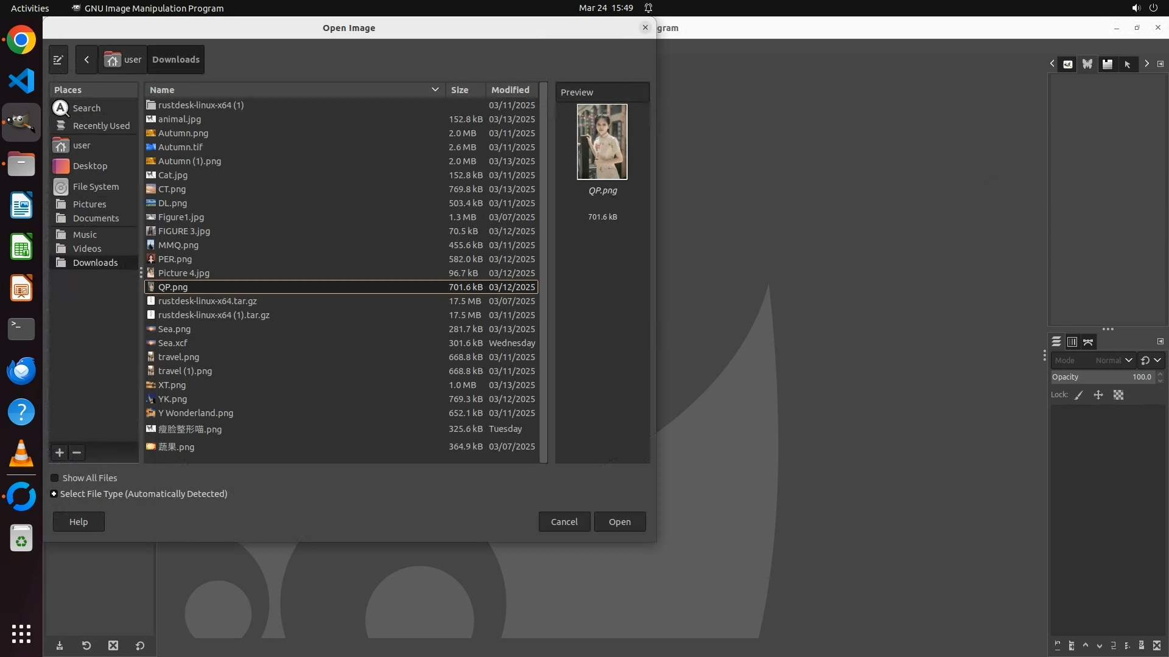Click the Open button
Viewport: 1169px width, 657px height.
[619, 522]
